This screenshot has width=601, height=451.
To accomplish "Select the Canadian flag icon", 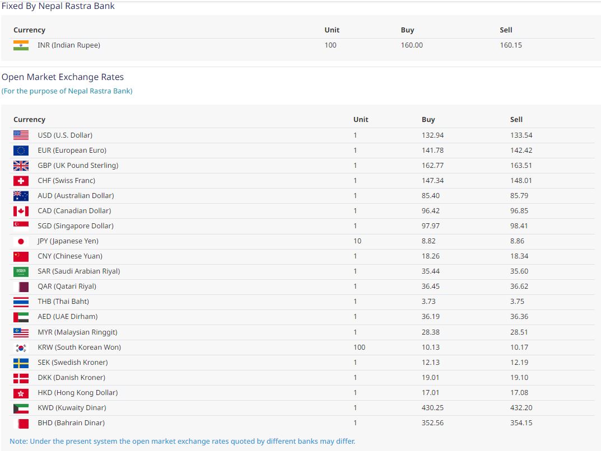I will [x=21, y=211].
